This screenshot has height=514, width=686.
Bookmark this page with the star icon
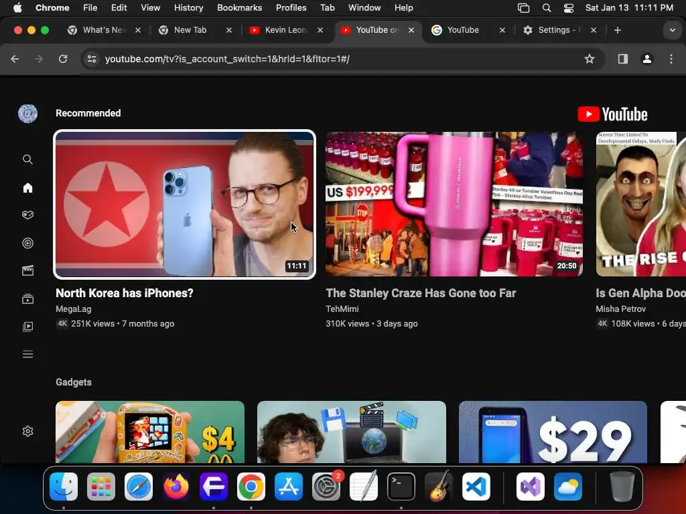pos(590,59)
